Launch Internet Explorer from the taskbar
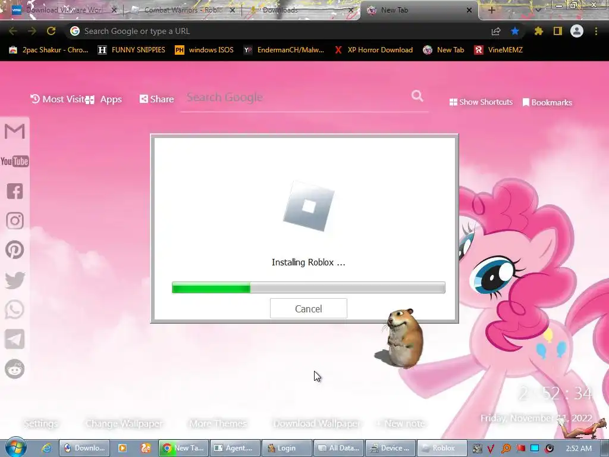Screen dimensions: 609x457 tap(46, 448)
